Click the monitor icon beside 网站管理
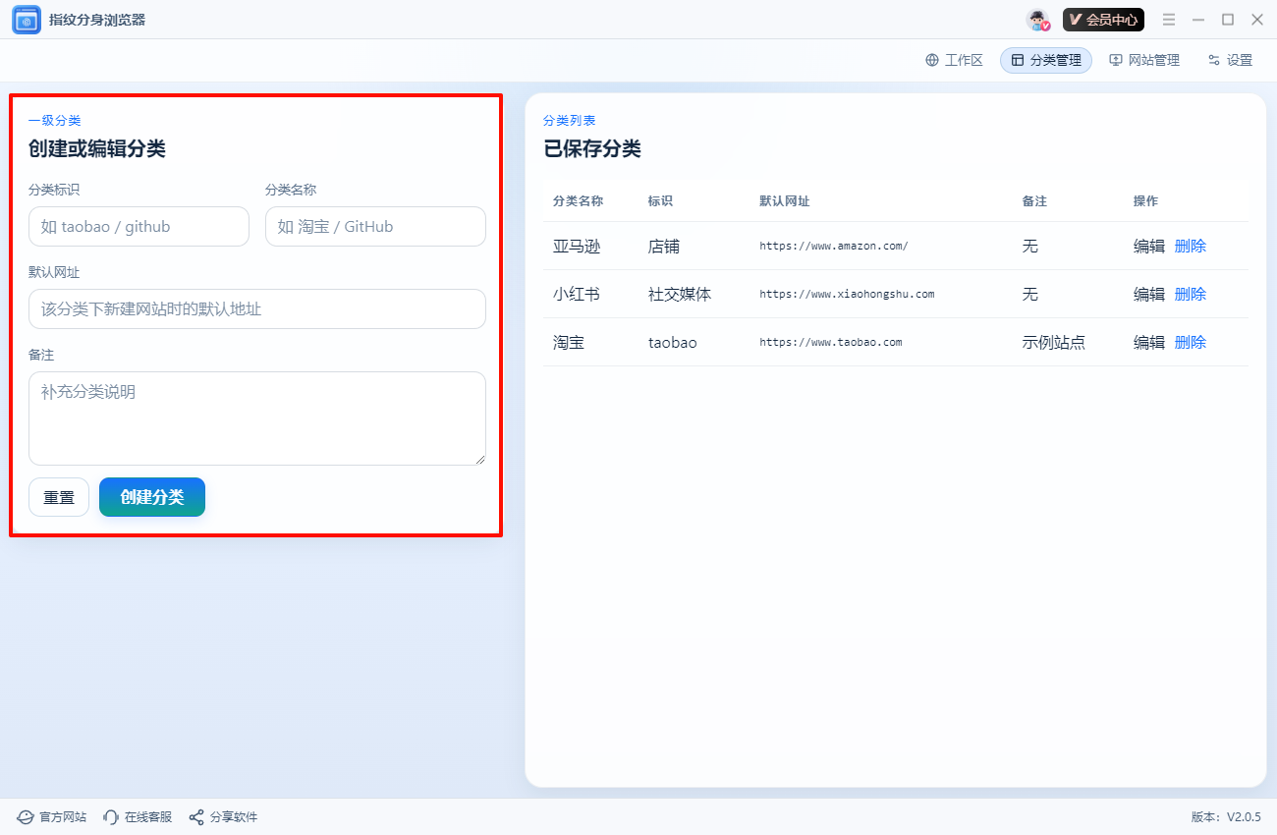Image resolution: width=1277 pixels, height=835 pixels. pyautogui.click(x=1116, y=60)
